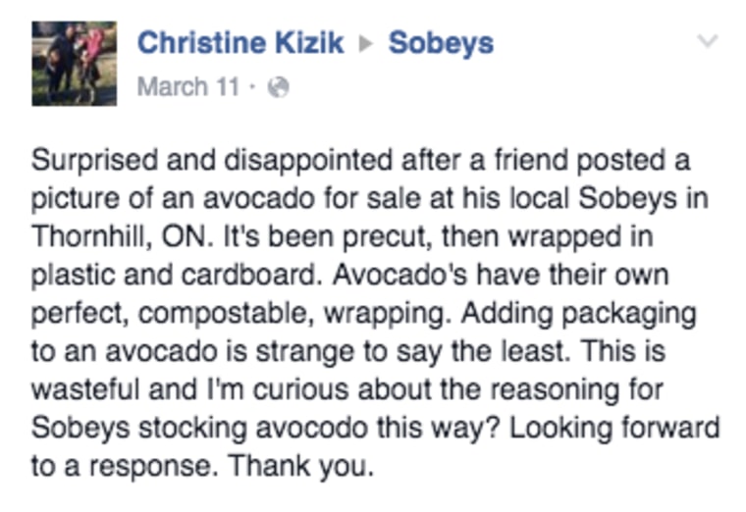Click 'Avocado's have their own' in post
Image resolution: width=746 pixels, height=512 pixels.
(501, 275)
